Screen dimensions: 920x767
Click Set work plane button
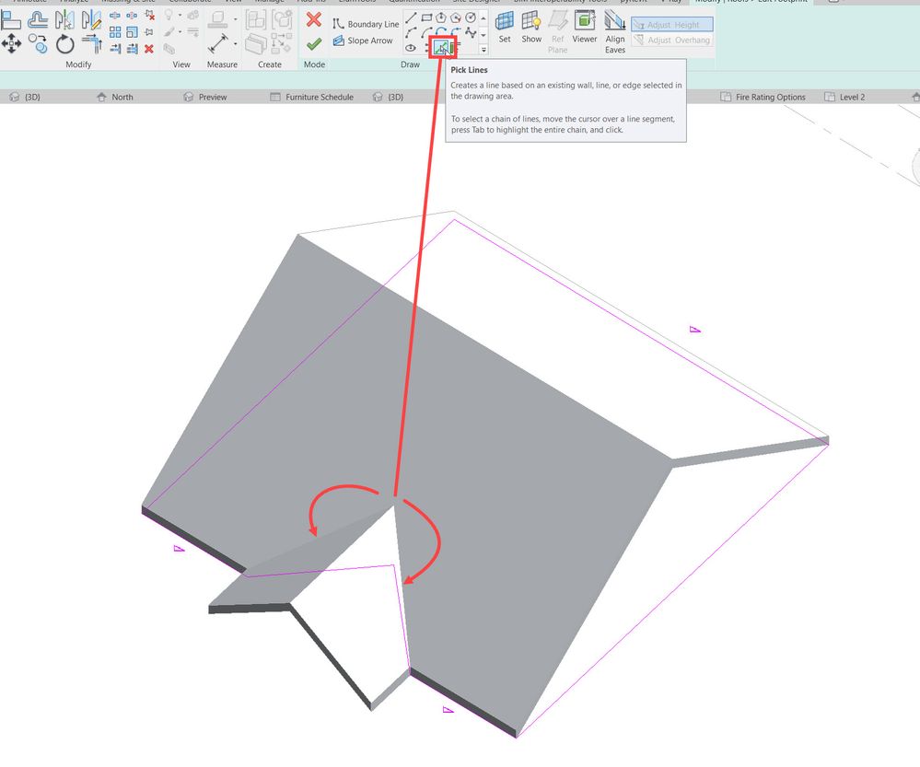(505, 28)
